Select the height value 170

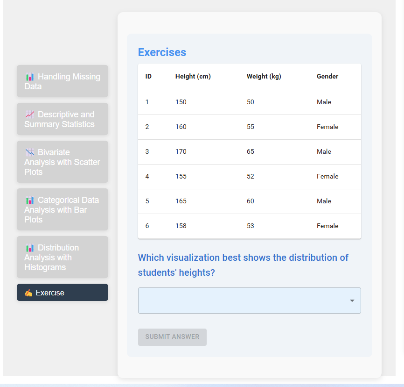(x=181, y=151)
